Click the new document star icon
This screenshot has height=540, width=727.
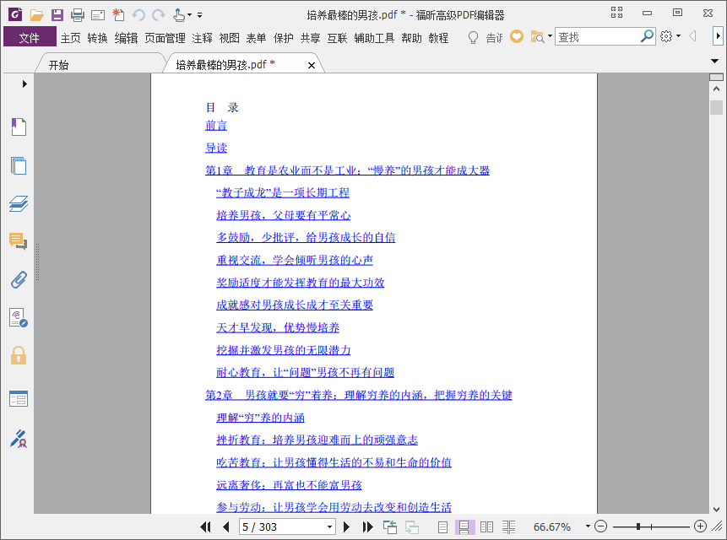pyautogui.click(x=118, y=15)
